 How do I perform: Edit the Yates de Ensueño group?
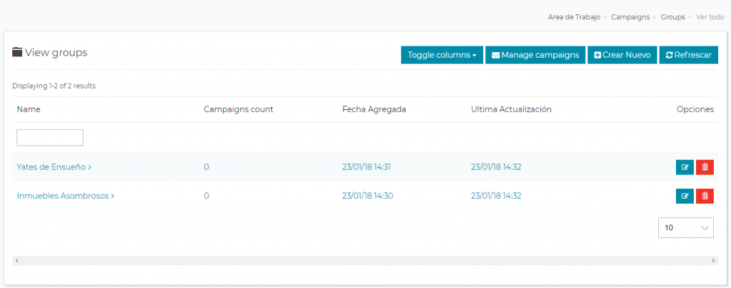[685, 168]
